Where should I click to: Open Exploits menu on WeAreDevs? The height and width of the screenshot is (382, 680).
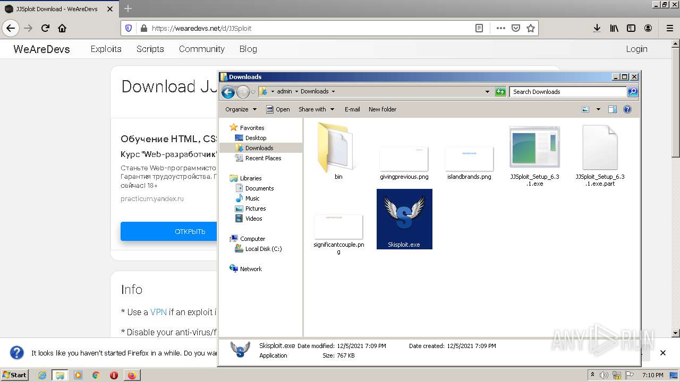pyautogui.click(x=106, y=49)
